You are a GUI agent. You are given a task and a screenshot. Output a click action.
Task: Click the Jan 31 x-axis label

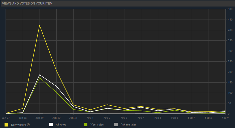pyautogui.click(x=73, y=118)
